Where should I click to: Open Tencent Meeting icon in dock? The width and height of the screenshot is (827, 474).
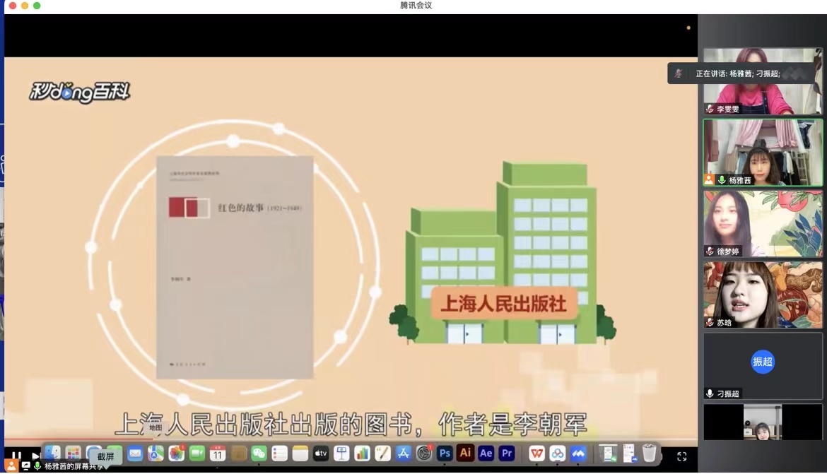tap(578, 453)
